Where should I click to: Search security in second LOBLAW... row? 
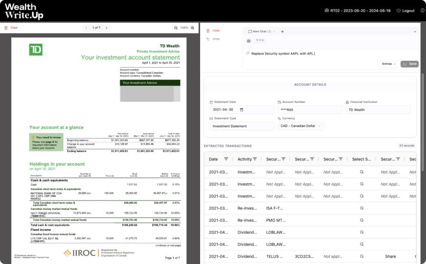coord(362,244)
